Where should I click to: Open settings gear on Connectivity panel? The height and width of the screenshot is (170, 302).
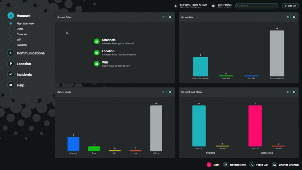(294, 17)
